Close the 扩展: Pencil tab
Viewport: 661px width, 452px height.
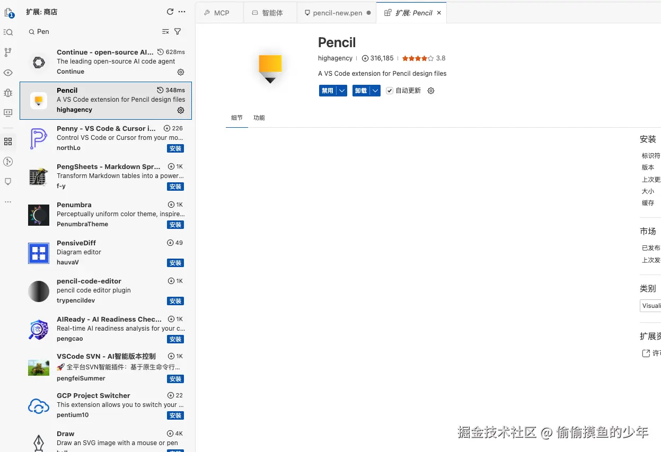click(x=439, y=13)
